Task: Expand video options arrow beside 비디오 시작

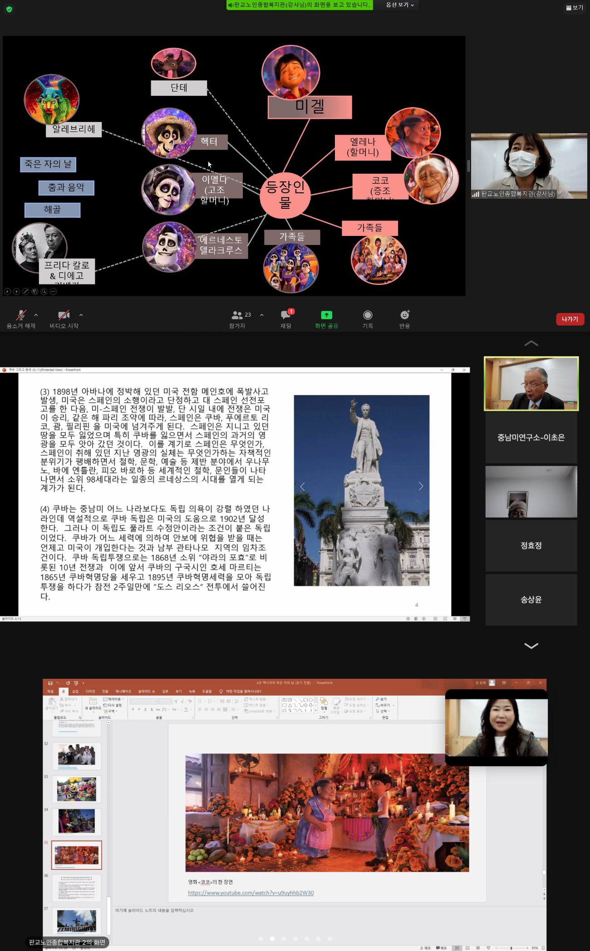Action: [x=81, y=315]
